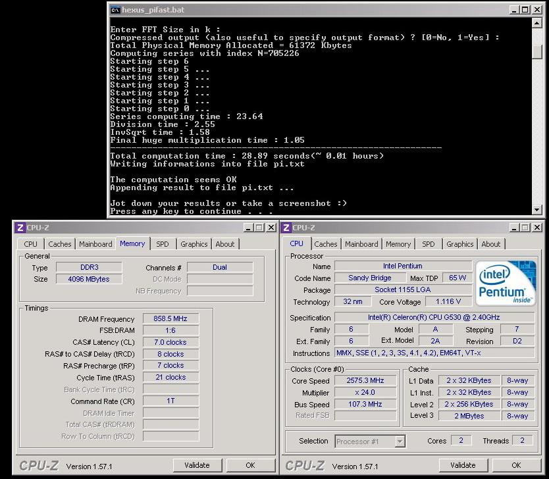The height and width of the screenshot is (479, 549).
Task: Click OK in right CPU-Z window
Action: tap(517, 465)
